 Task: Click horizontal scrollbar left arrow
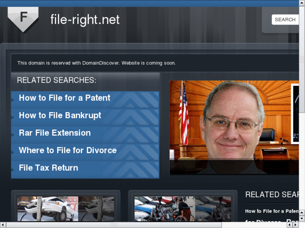3,225
